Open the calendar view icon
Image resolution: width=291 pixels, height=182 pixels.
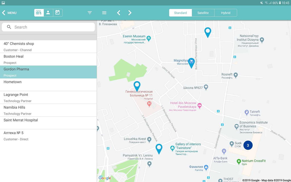[57, 13]
